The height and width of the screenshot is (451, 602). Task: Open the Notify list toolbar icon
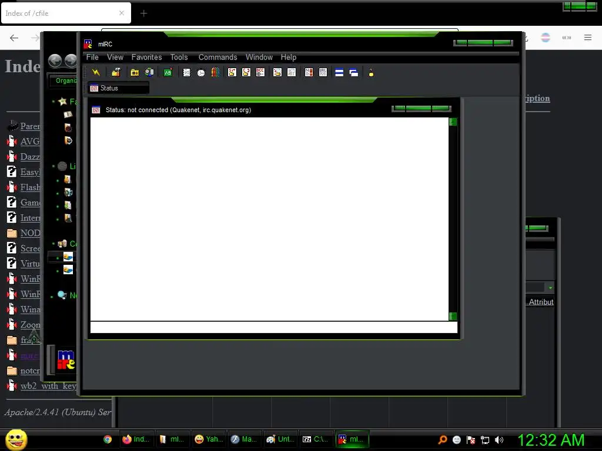[x=309, y=72]
